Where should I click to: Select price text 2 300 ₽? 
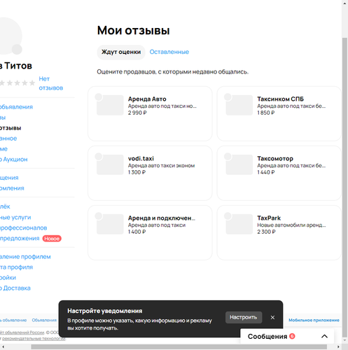pyautogui.click(x=266, y=232)
